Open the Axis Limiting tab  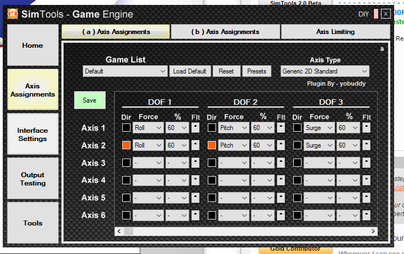coord(335,32)
